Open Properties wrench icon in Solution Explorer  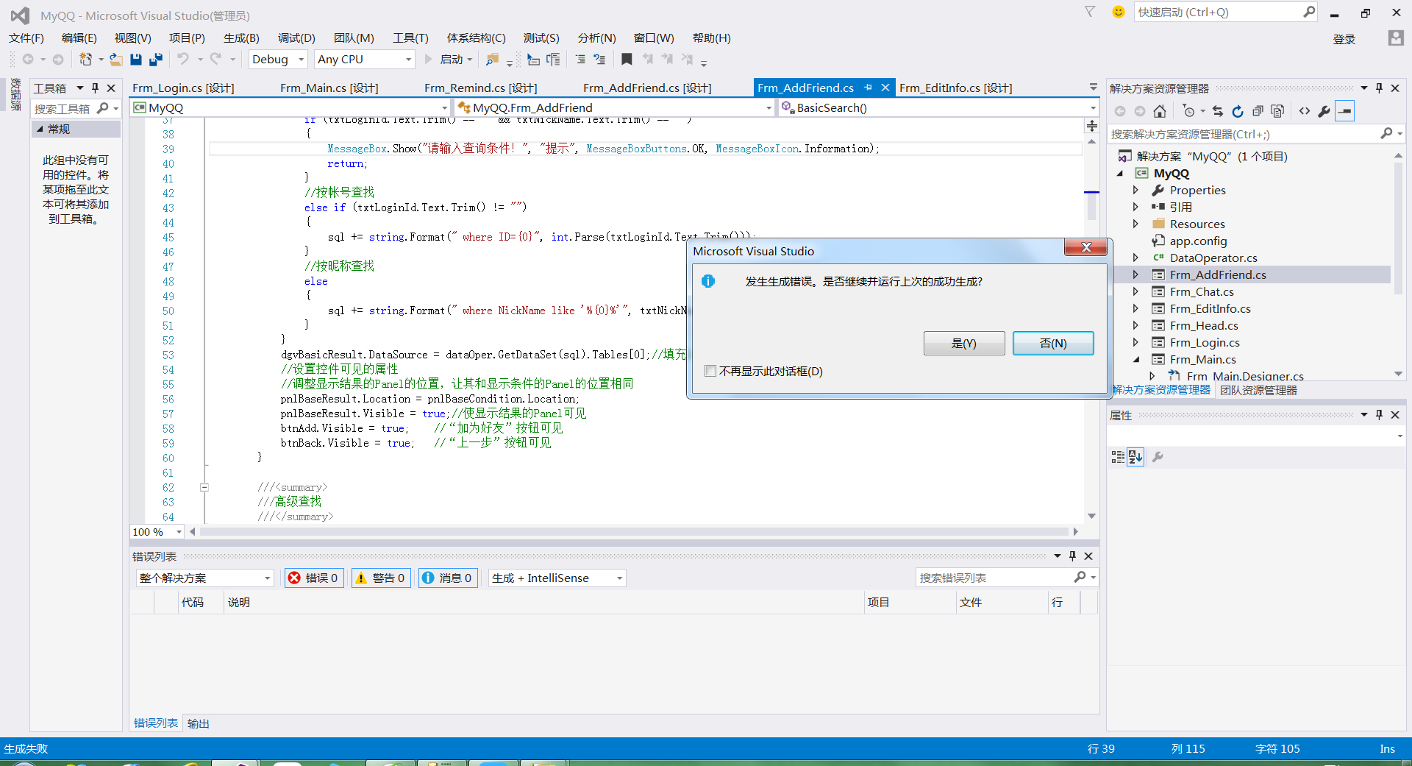point(1324,111)
